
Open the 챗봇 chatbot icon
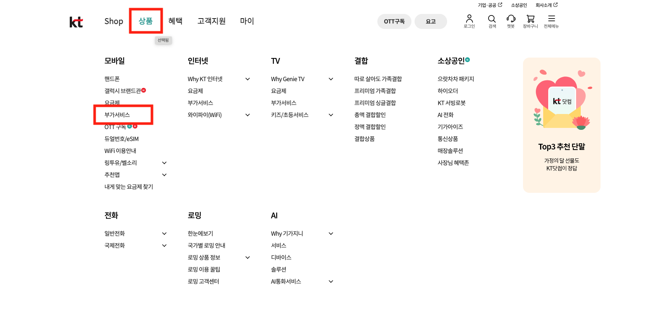point(511,21)
